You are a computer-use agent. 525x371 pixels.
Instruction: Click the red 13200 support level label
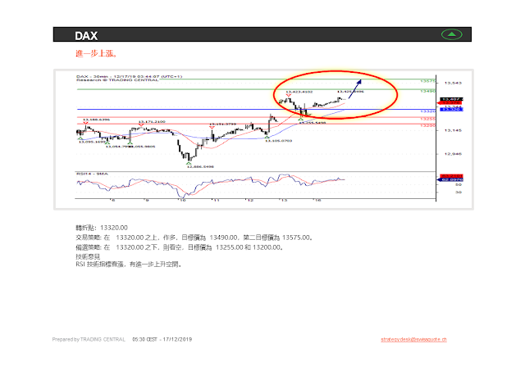tap(428, 125)
